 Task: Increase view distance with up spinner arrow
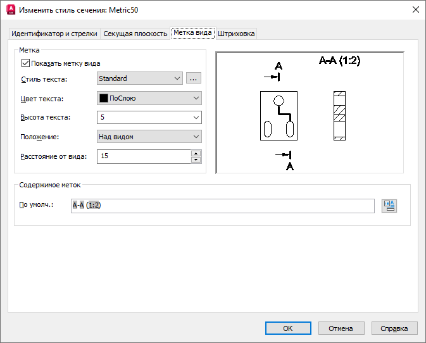(196, 153)
